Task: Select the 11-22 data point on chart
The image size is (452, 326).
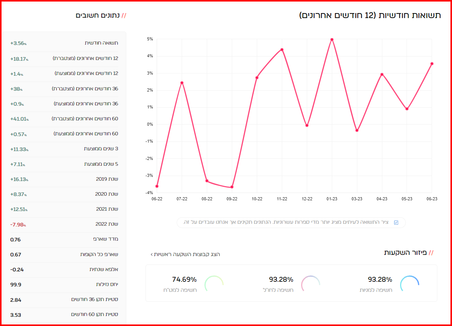Action: tap(282, 50)
